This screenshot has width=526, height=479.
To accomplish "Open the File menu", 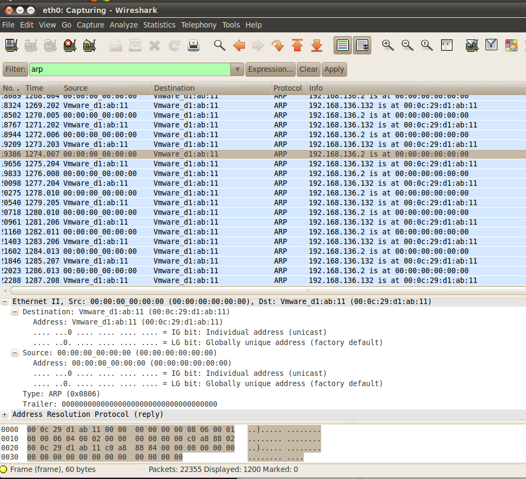I will [x=9, y=25].
